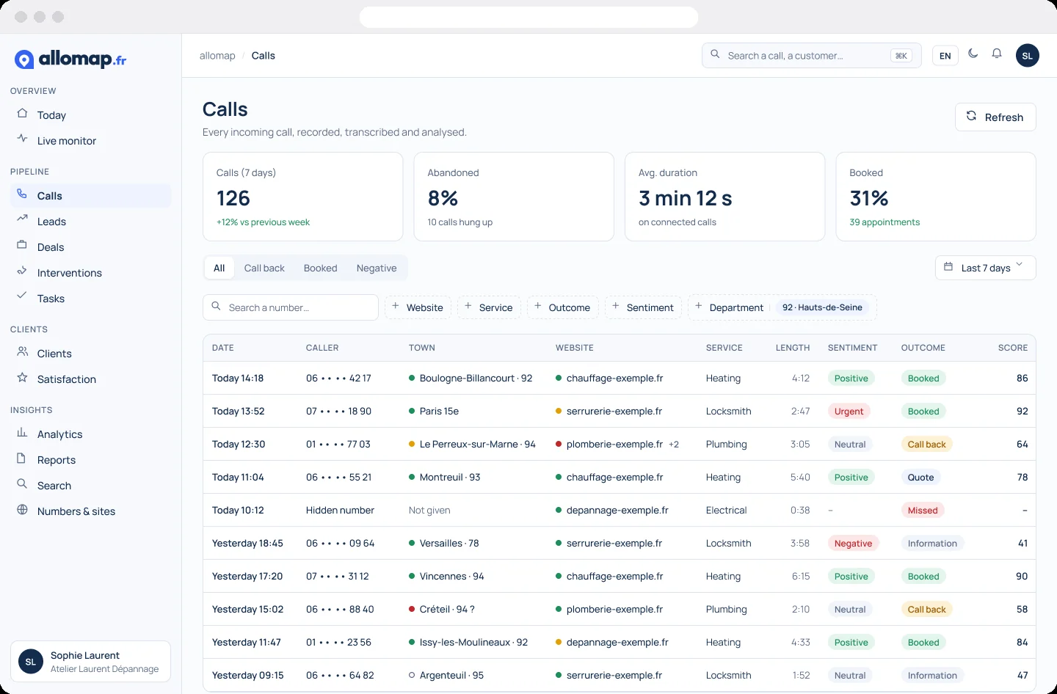Click the Tasks checkmark icon

click(x=22, y=296)
